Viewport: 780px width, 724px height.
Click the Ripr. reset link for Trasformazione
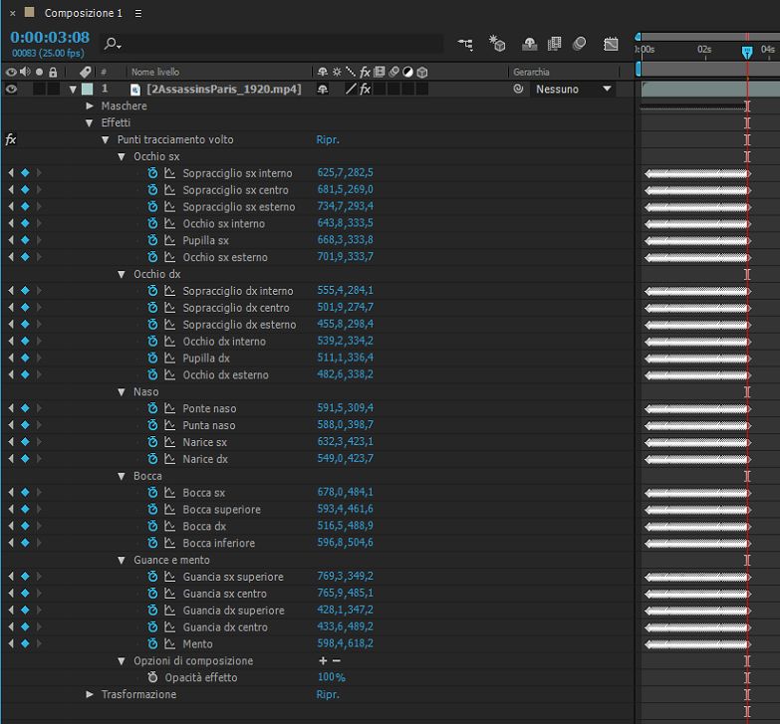[x=328, y=694]
